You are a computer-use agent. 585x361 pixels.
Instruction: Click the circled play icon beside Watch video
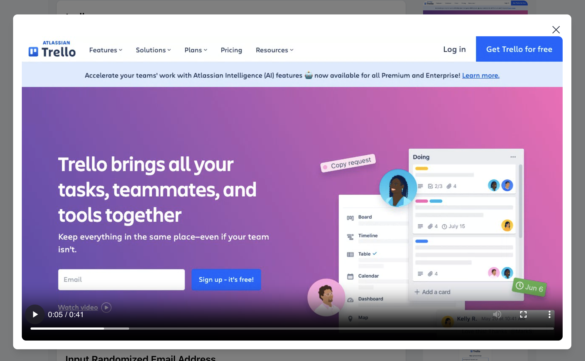click(x=106, y=308)
